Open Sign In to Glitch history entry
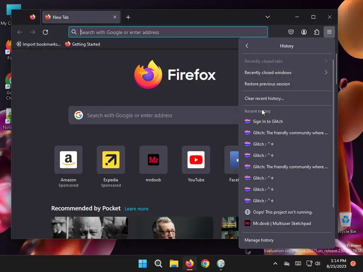 point(286,121)
